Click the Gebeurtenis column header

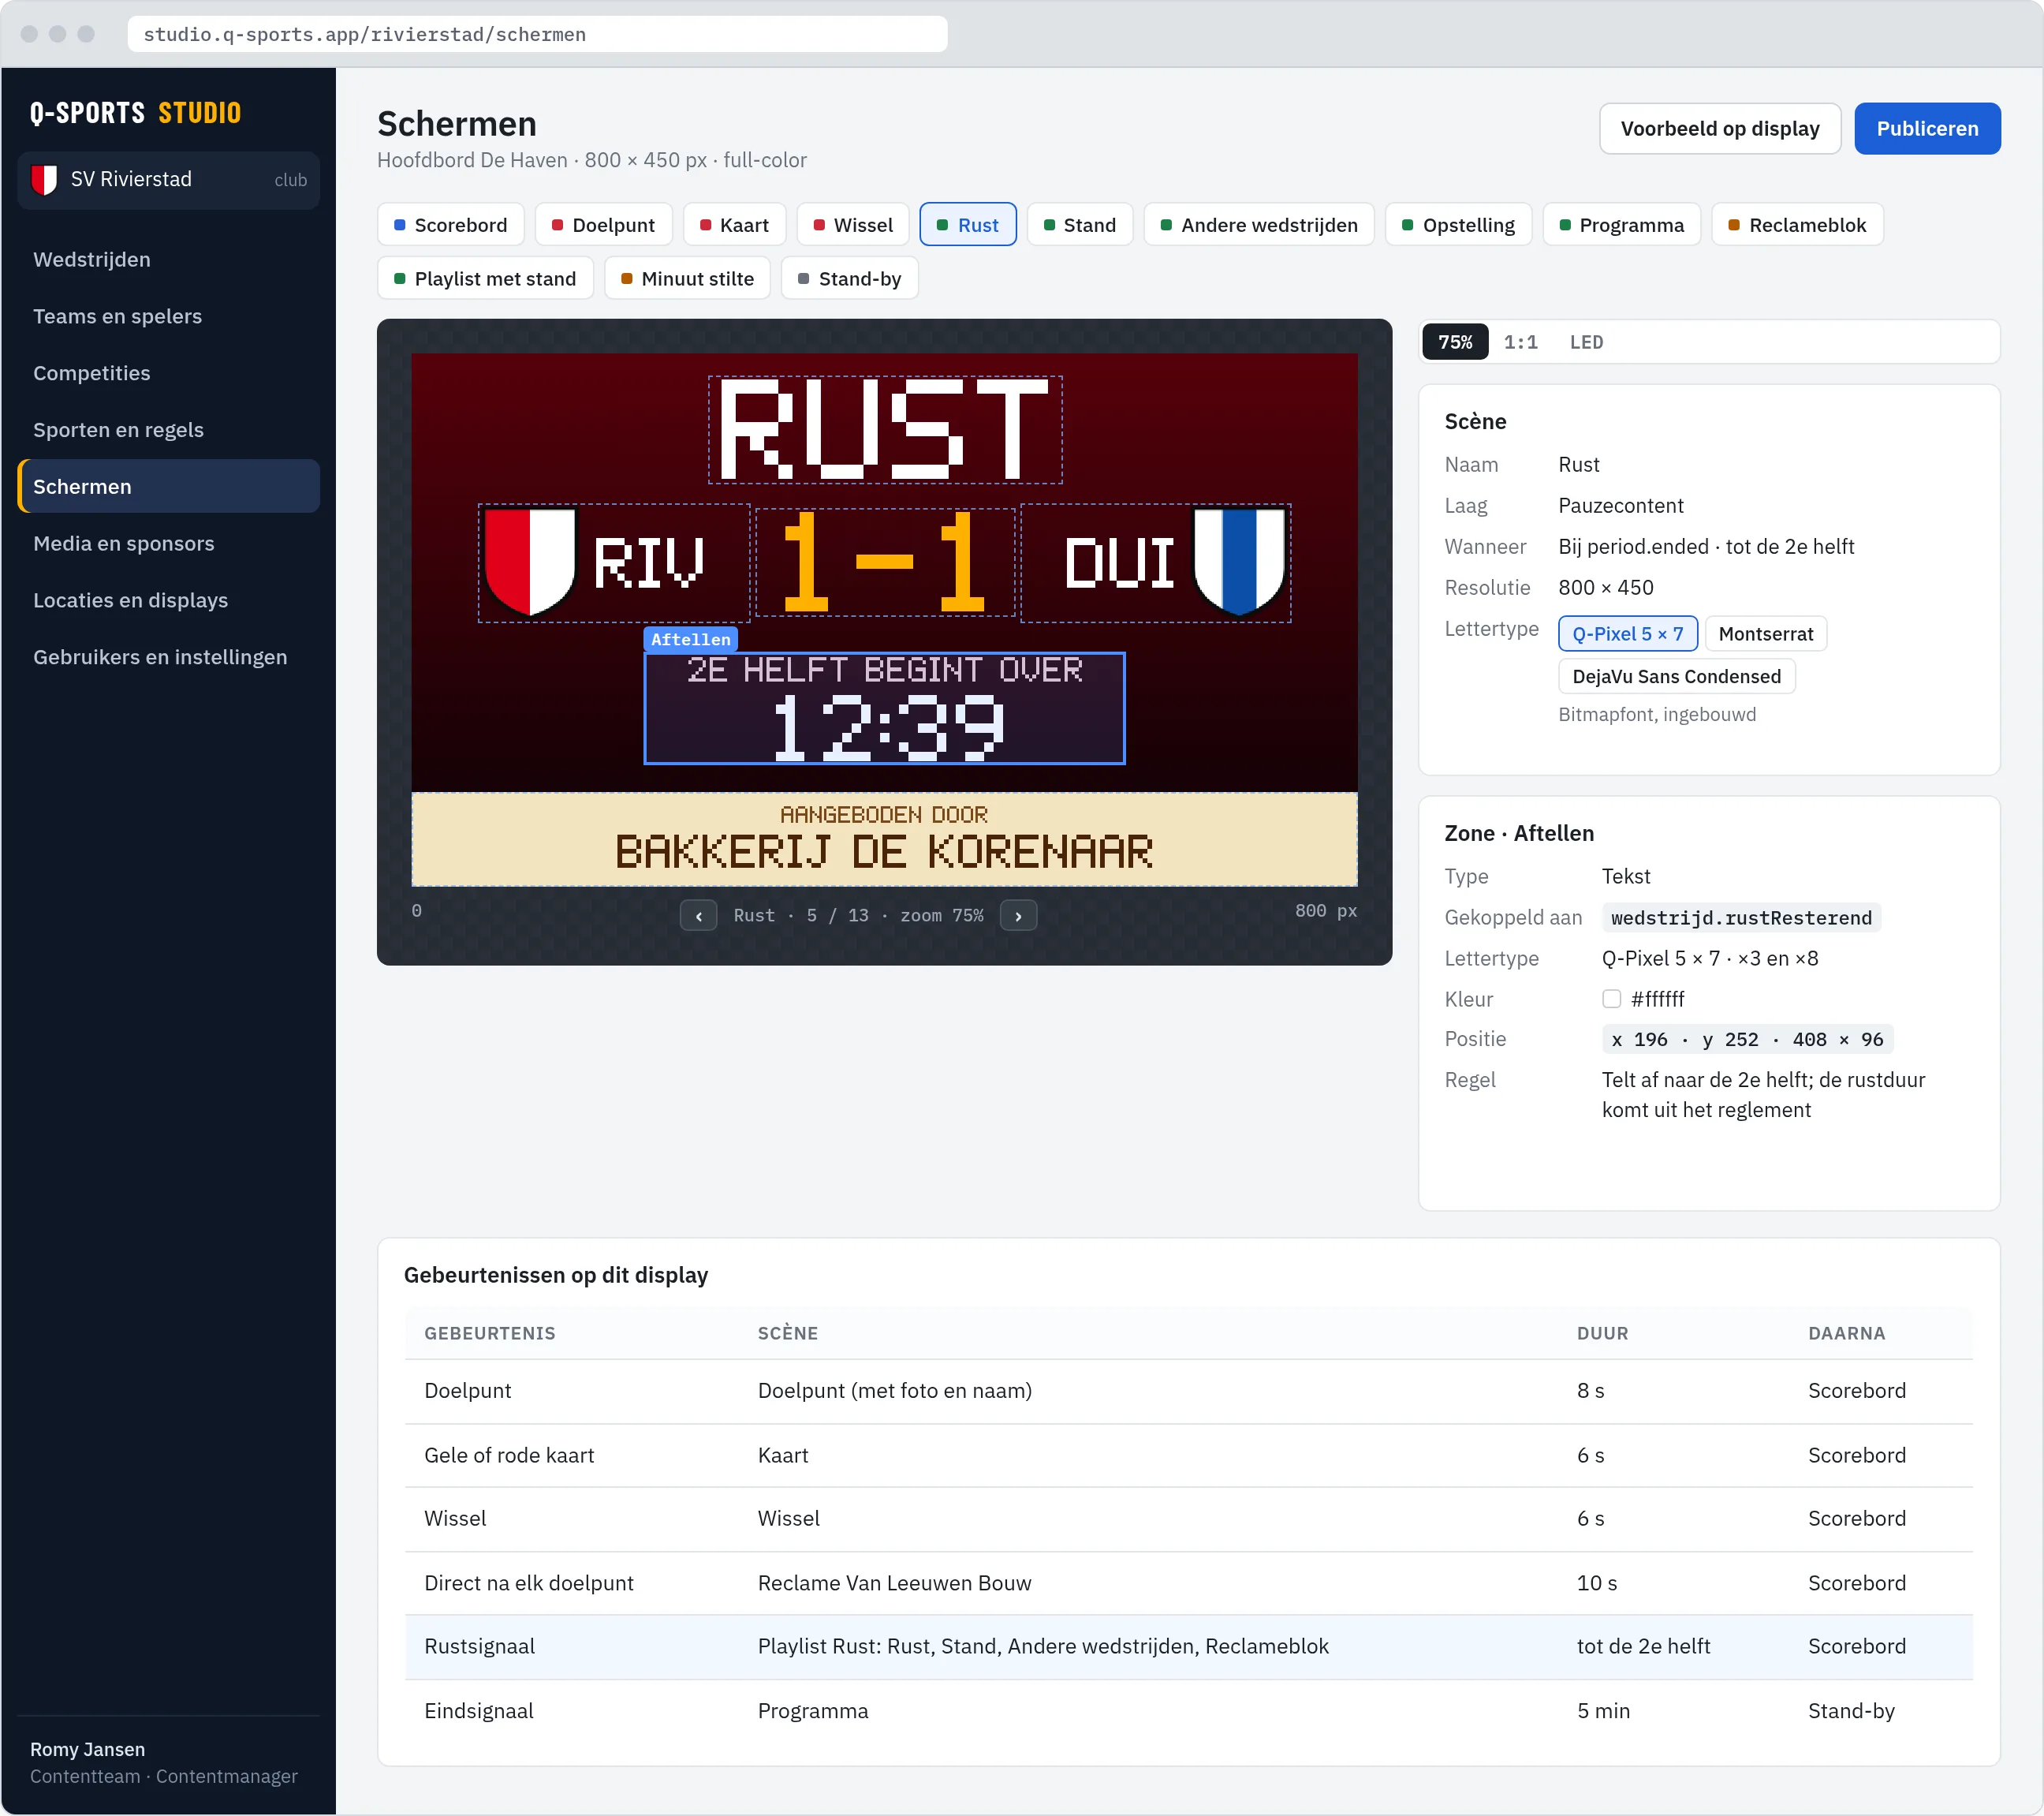(x=490, y=1332)
